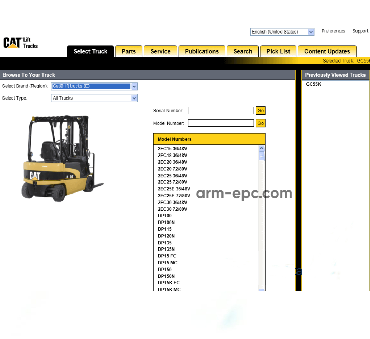Viewport: 370px width, 339px height.
Task: Select model DP135
Action: [164, 243]
